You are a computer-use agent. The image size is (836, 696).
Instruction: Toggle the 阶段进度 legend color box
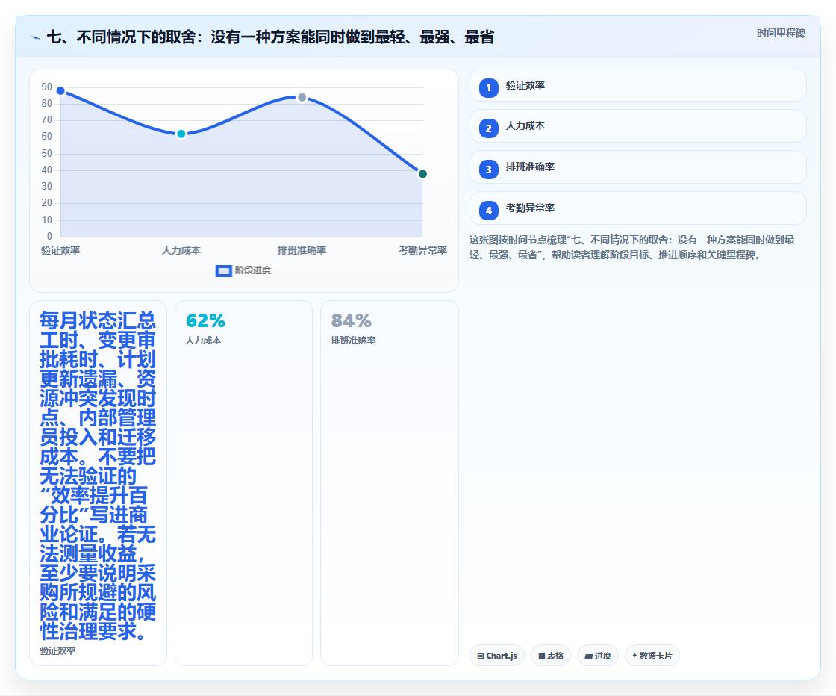coord(223,271)
